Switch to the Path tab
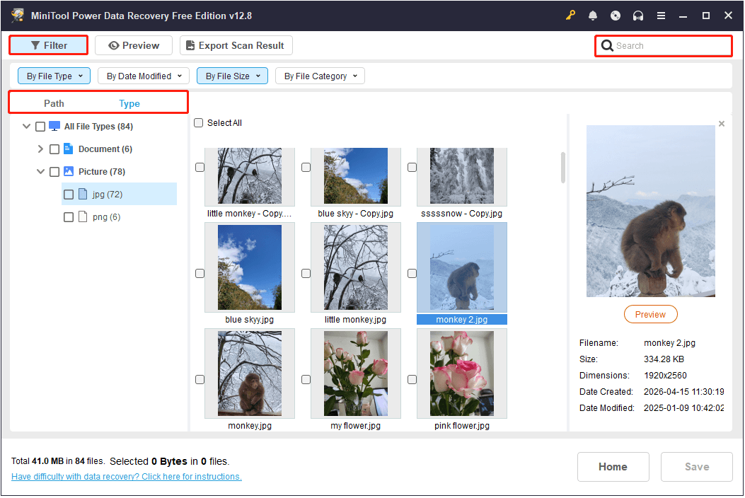This screenshot has width=745, height=498. coord(54,103)
